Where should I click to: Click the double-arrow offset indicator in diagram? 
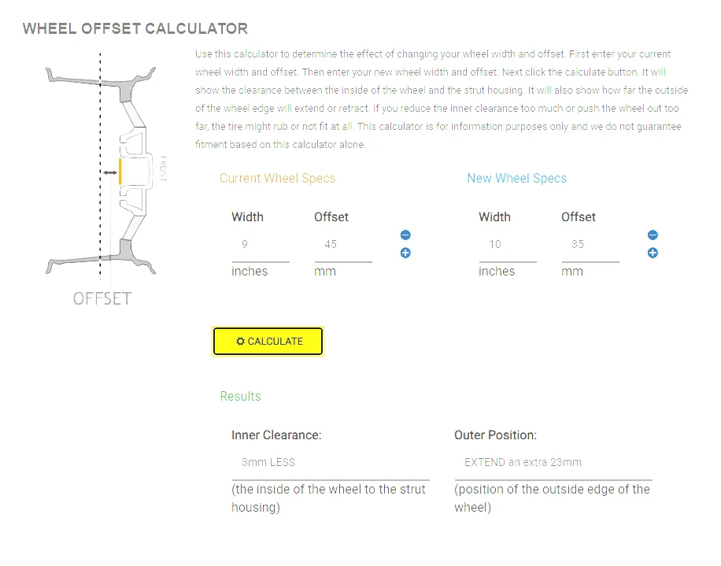(x=110, y=173)
